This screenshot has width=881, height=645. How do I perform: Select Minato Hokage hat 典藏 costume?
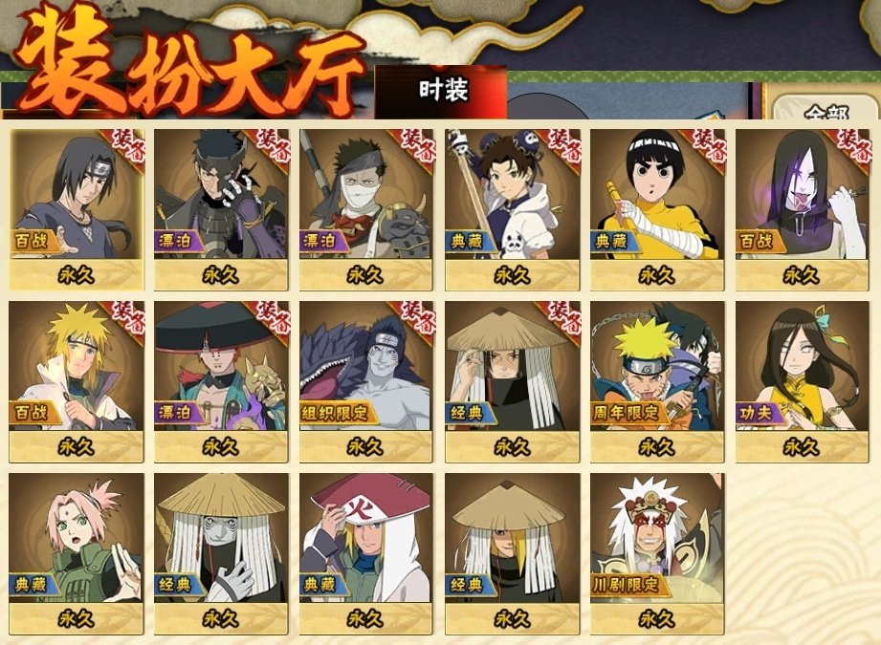click(x=366, y=554)
